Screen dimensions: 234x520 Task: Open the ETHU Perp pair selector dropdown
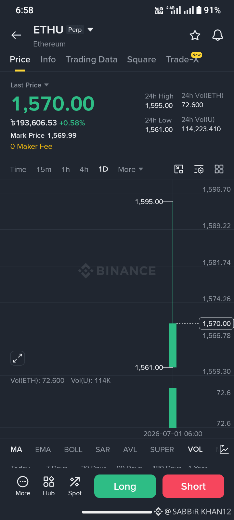click(x=90, y=30)
